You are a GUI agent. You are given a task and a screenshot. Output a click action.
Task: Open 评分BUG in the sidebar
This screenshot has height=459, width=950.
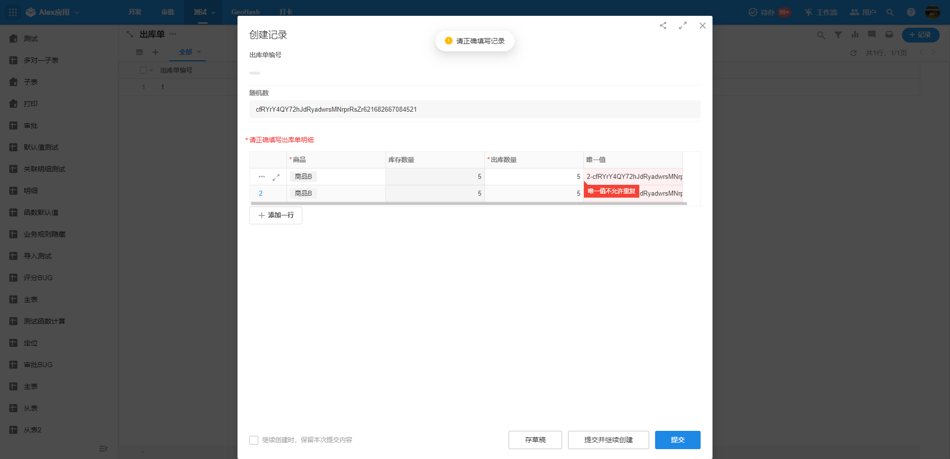(x=38, y=278)
